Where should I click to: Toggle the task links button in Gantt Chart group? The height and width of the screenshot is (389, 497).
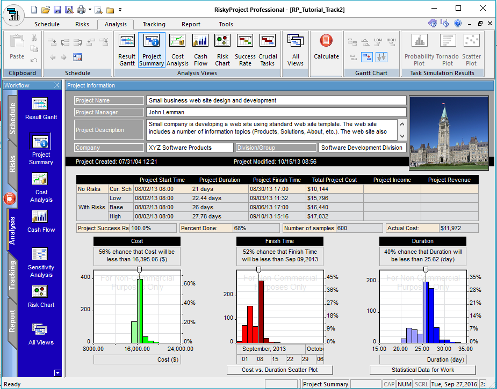point(368,57)
